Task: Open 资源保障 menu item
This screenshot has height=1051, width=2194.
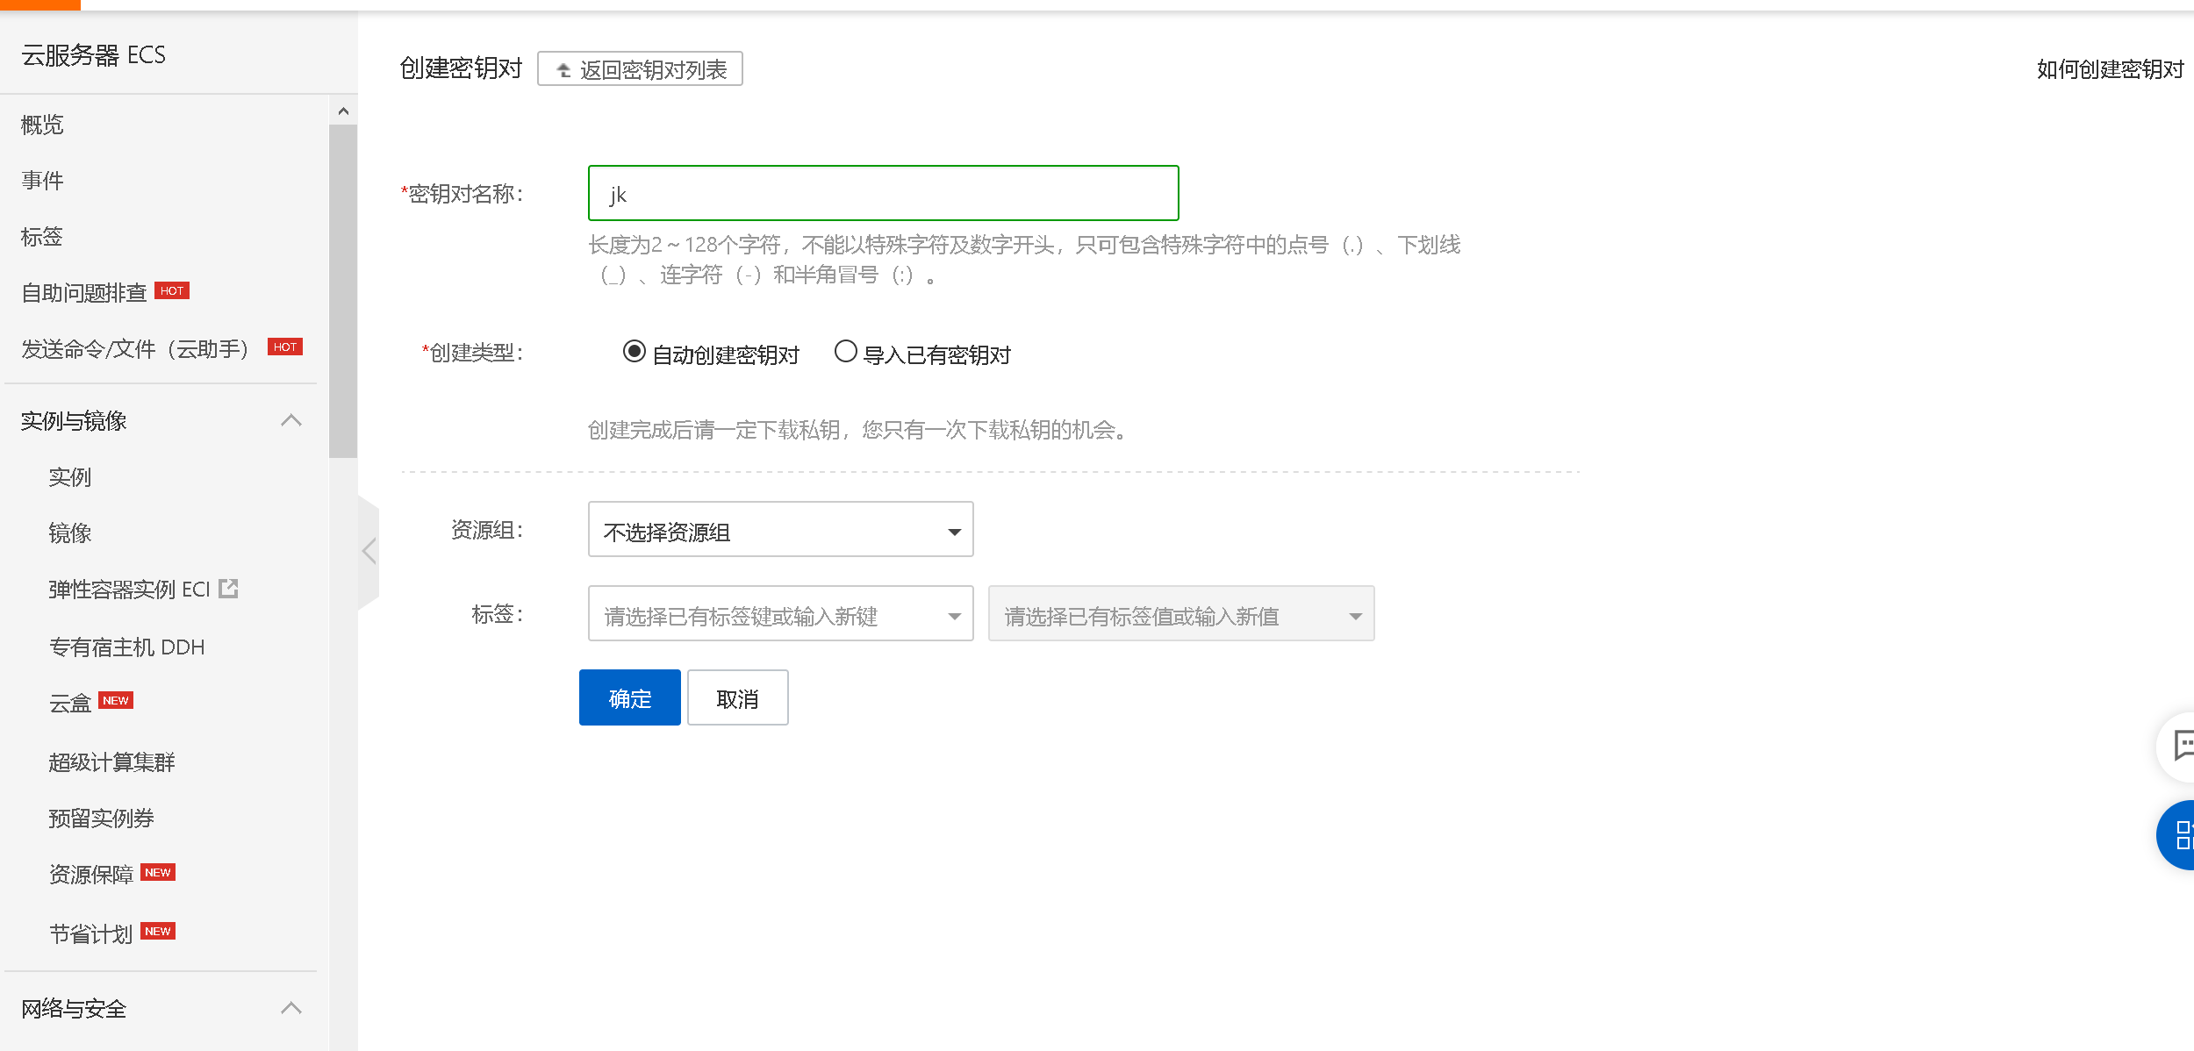Action: (91, 875)
